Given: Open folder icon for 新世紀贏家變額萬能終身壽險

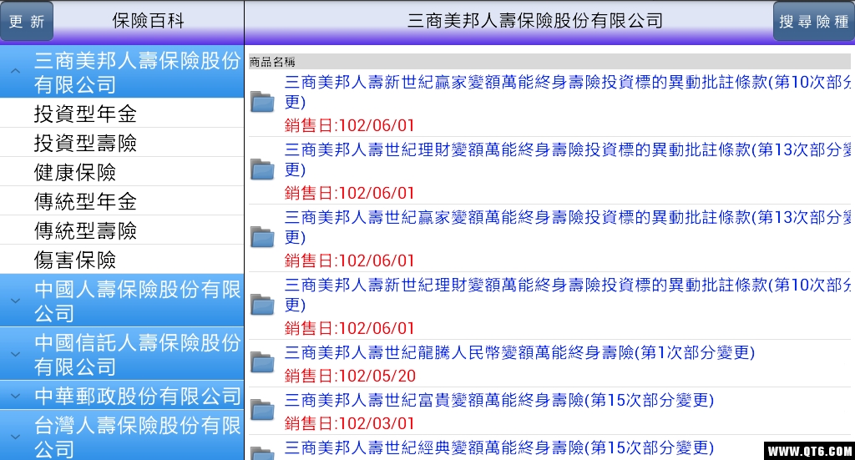Looking at the screenshot, I should coord(262,102).
